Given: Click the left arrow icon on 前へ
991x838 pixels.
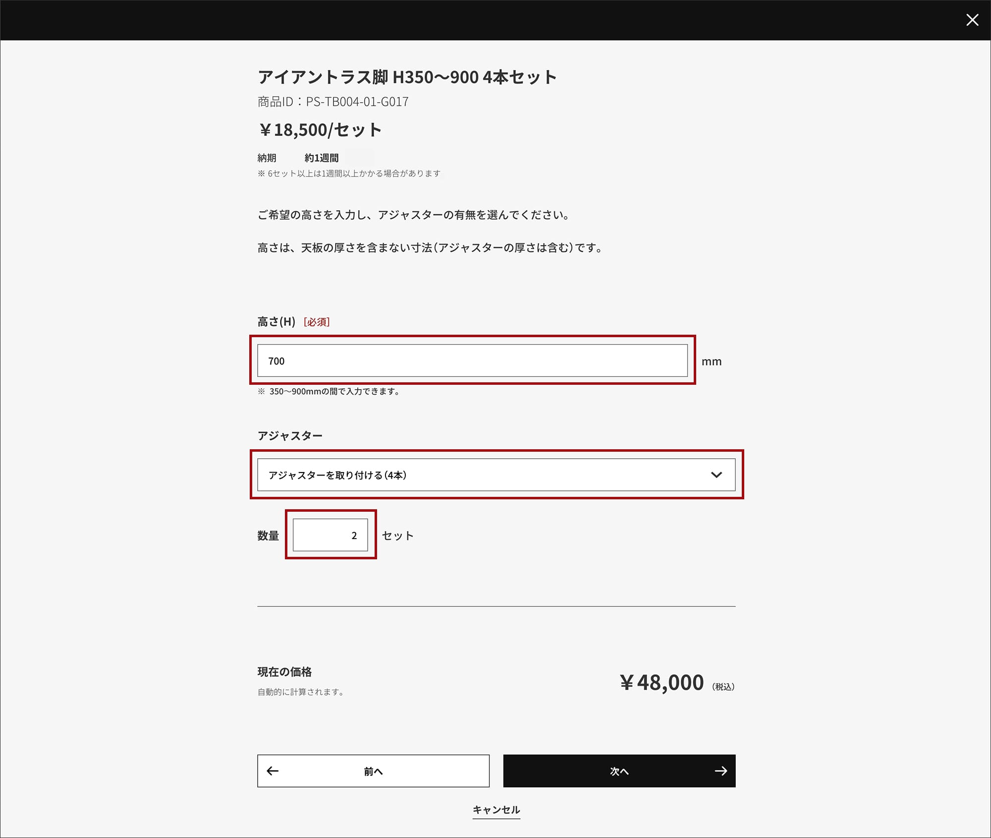Looking at the screenshot, I should pyautogui.click(x=273, y=771).
